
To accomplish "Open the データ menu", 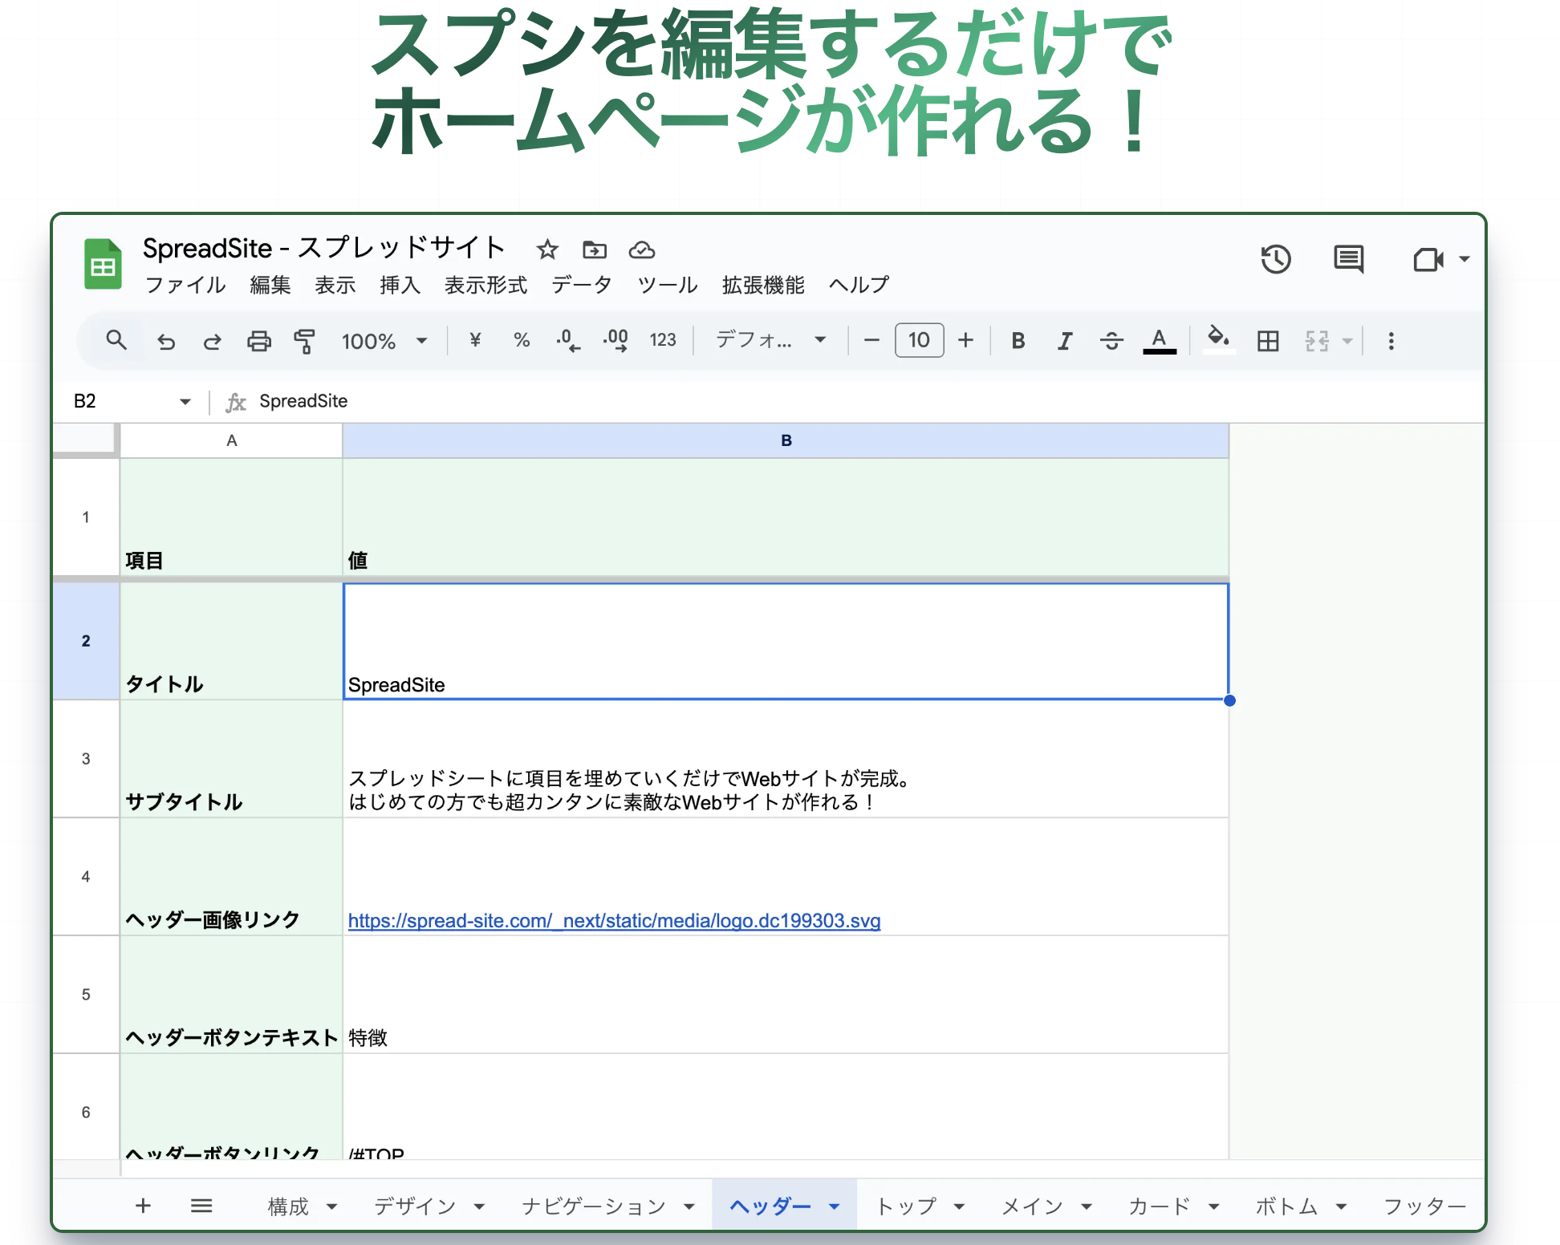I will point(582,285).
